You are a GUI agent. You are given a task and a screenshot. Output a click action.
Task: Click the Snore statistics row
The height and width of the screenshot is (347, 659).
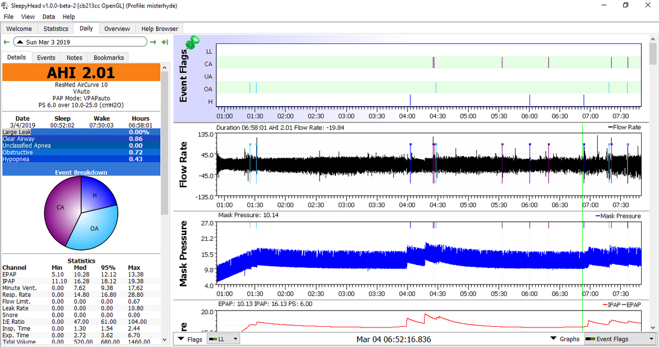coord(80,315)
